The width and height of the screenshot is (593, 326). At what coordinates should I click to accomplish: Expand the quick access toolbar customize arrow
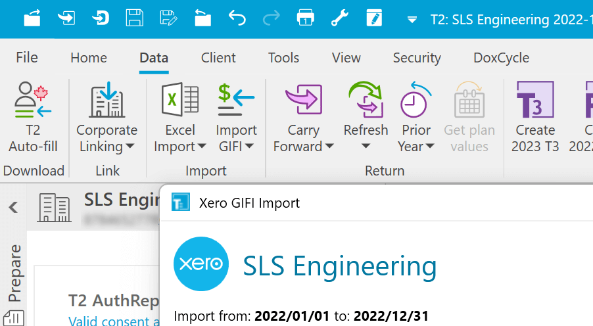(412, 19)
